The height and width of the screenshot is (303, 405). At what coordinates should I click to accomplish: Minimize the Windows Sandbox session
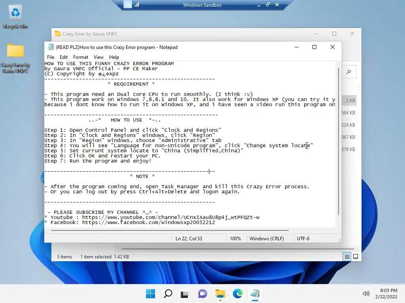tap(259, 5)
